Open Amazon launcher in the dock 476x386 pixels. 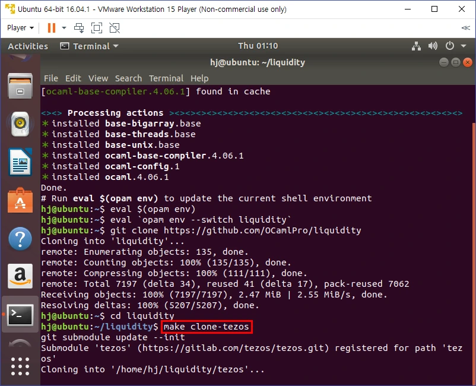pos(20,276)
